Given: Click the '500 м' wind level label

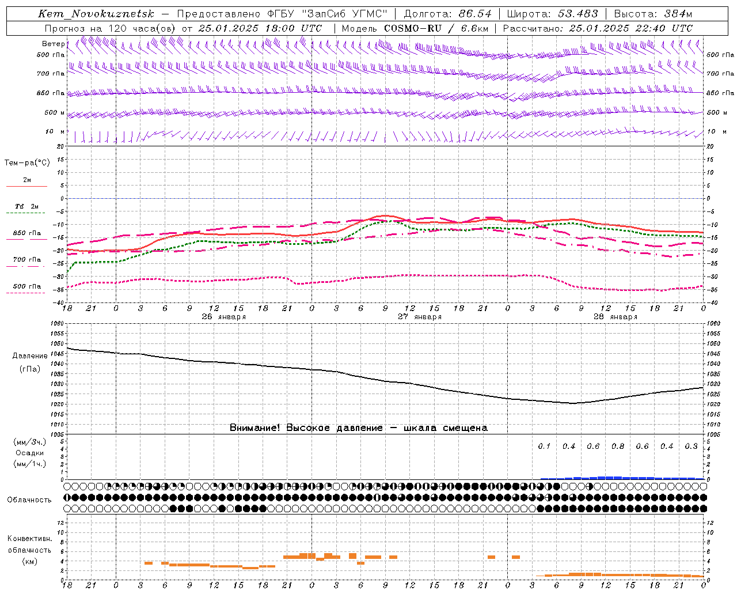Looking at the screenshot, I should (x=55, y=112).
